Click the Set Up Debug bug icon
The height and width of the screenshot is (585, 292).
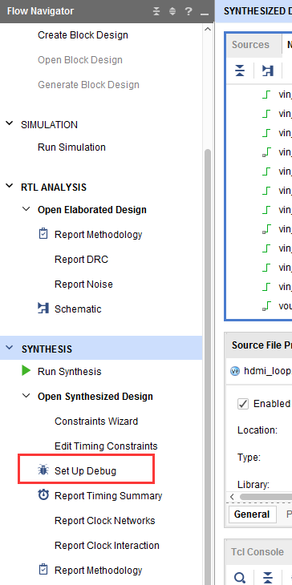[x=43, y=470]
